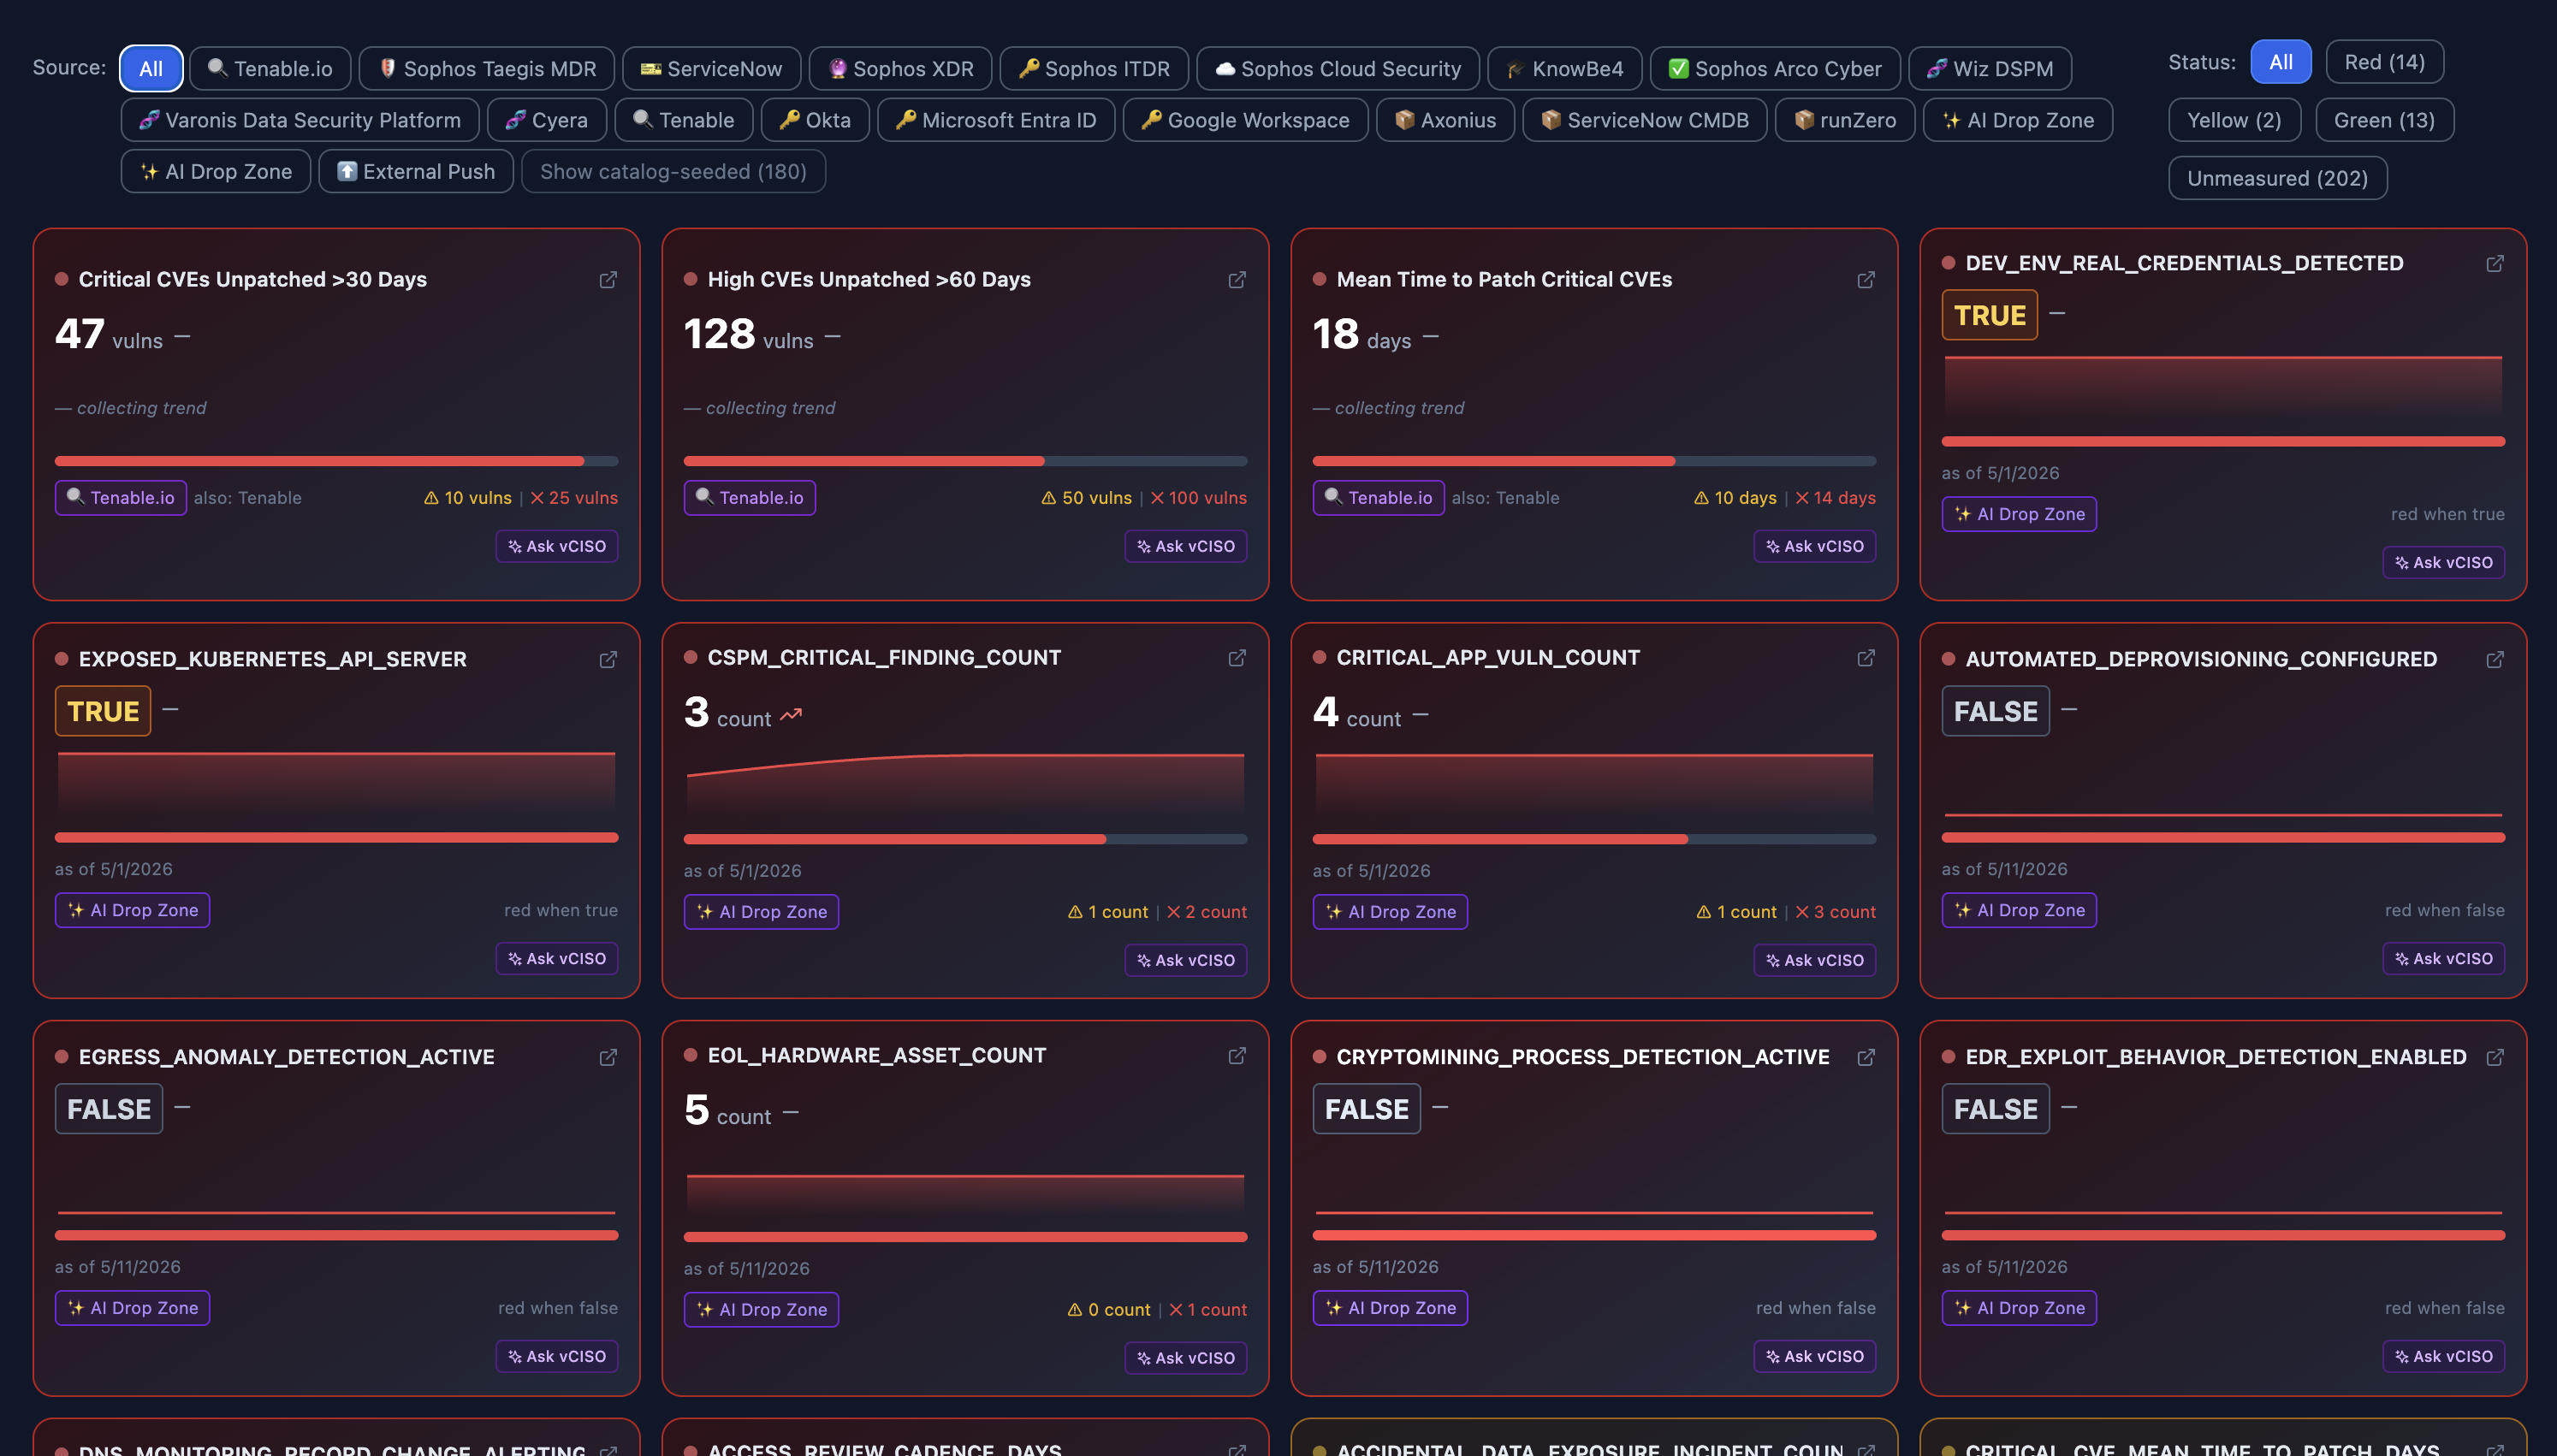Open DEV_ENV_REAL_CREDENTIALS_DETECTED external link icon
2557x1456 pixels.
pyautogui.click(x=2495, y=263)
